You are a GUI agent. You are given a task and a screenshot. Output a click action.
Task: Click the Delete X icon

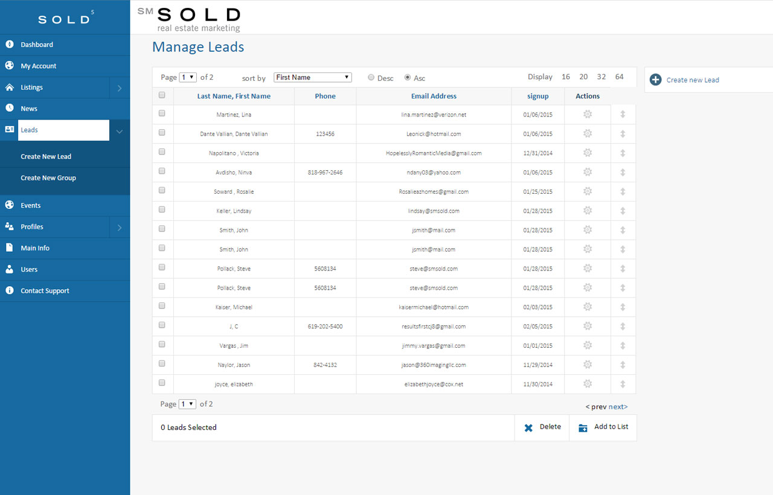[528, 427]
